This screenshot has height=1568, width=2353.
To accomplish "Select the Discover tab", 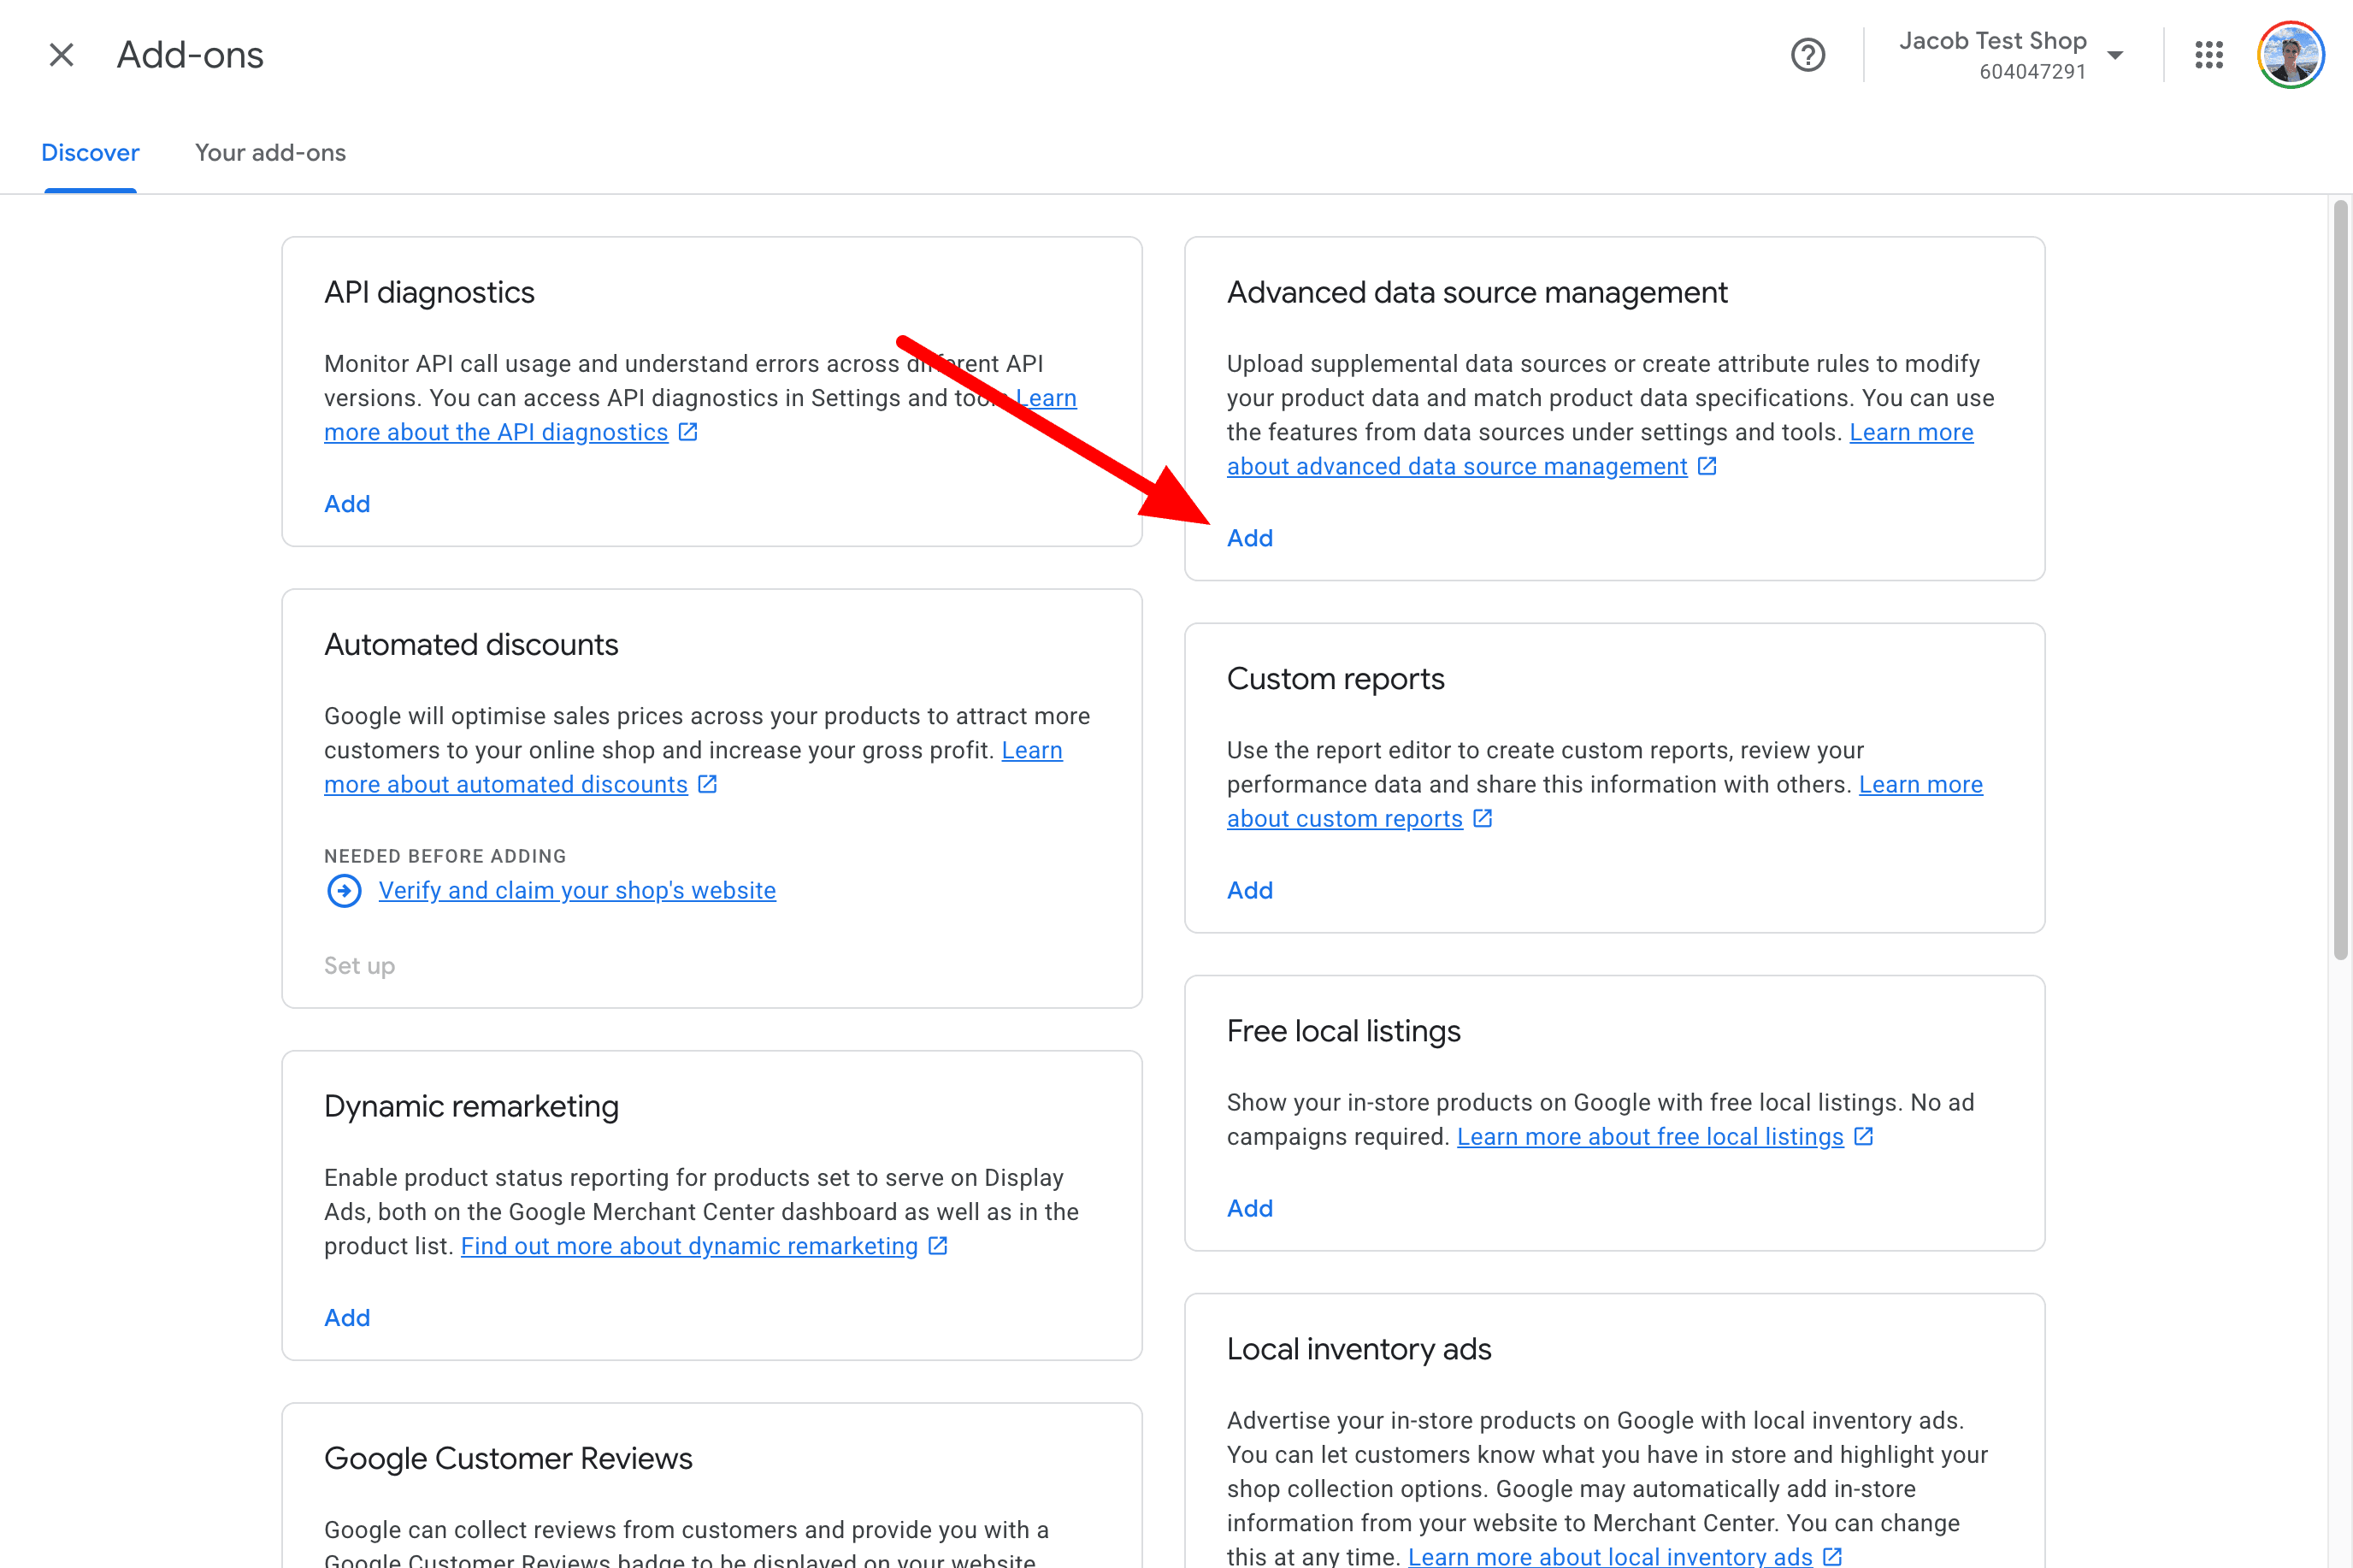I will [90, 153].
